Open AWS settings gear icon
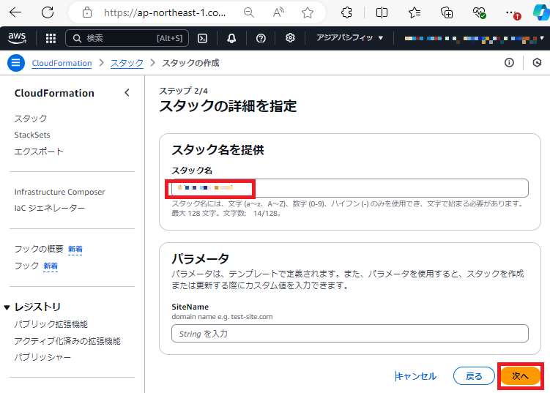 pos(290,38)
